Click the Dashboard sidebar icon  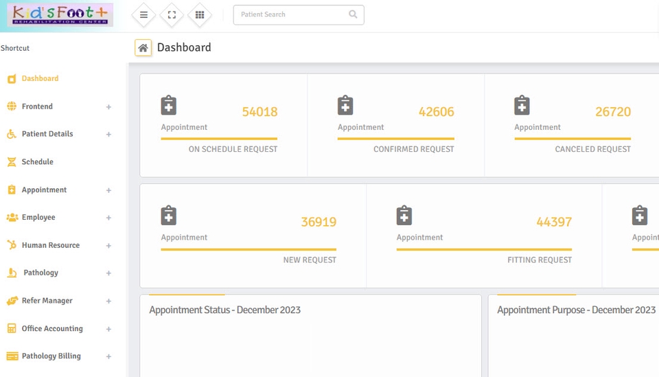(12, 78)
